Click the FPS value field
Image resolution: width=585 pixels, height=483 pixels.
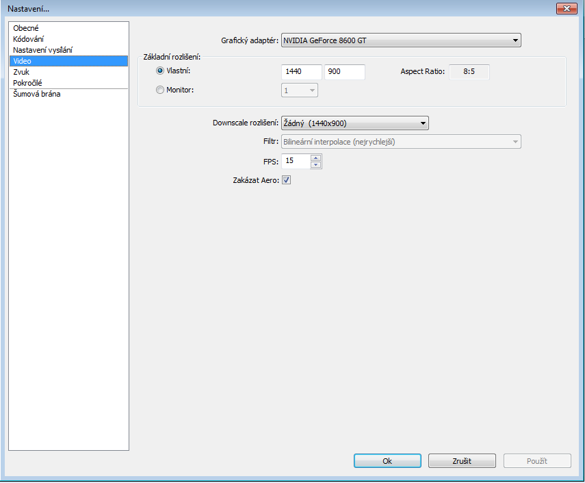[296, 161]
